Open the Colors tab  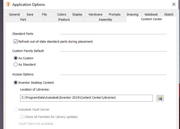[x=62, y=14]
